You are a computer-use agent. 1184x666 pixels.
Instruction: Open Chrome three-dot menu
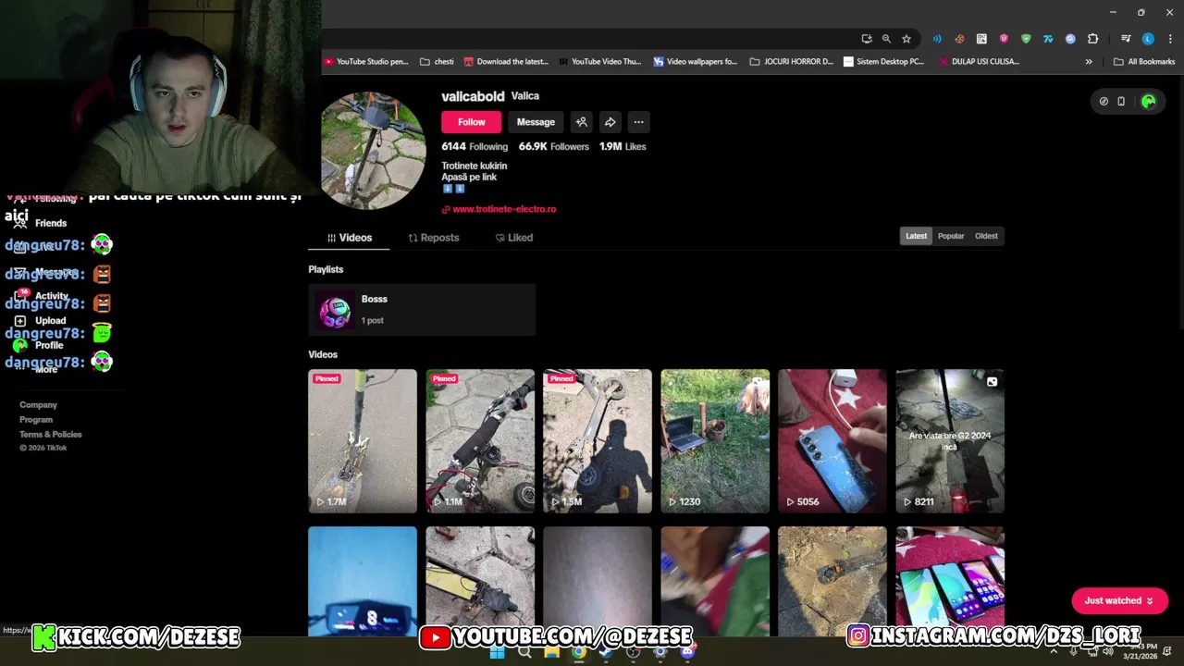click(x=1170, y=39)
